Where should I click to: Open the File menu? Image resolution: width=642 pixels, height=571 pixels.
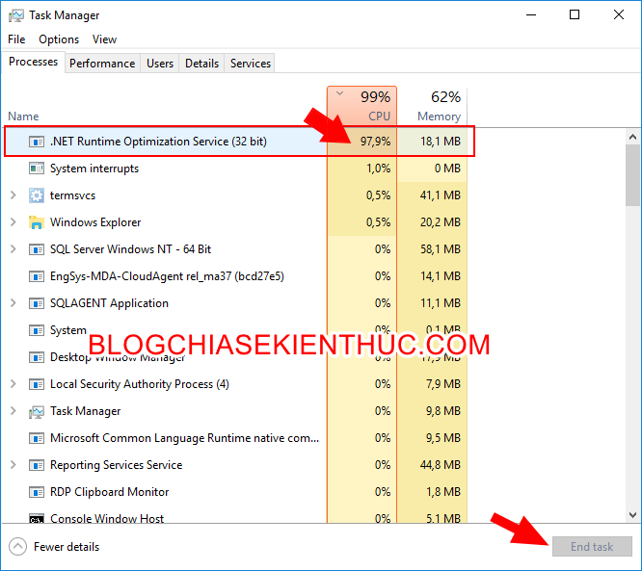click(x=16, y=39)
